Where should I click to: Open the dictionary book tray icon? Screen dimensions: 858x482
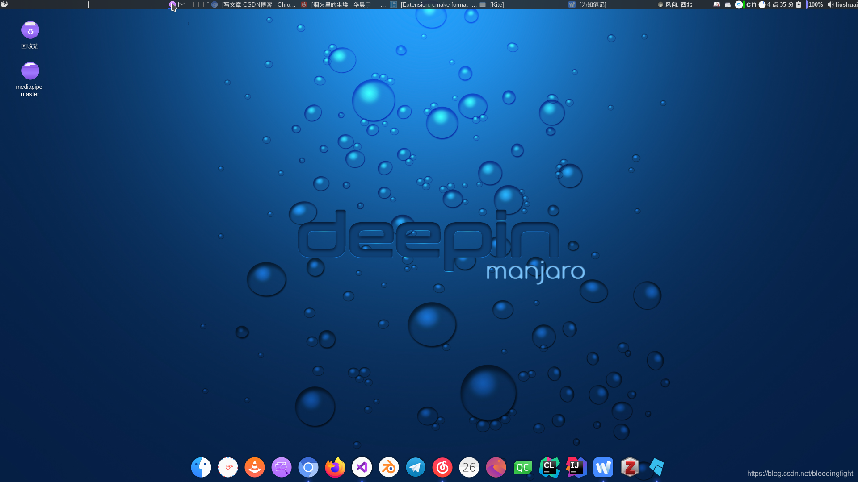(717, 4)
